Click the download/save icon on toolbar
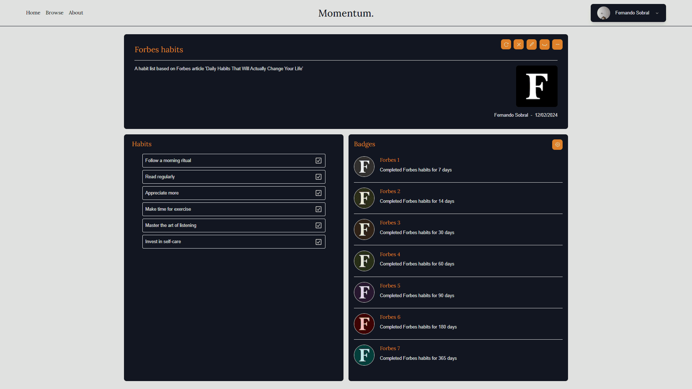Image resolution: width=692 pixels, height=389 pixels. (x=544, y=44)
